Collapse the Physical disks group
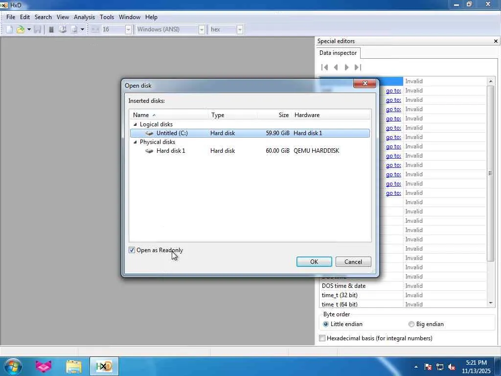The width and height of the screenshot is (501, 376). coord(135,142)
